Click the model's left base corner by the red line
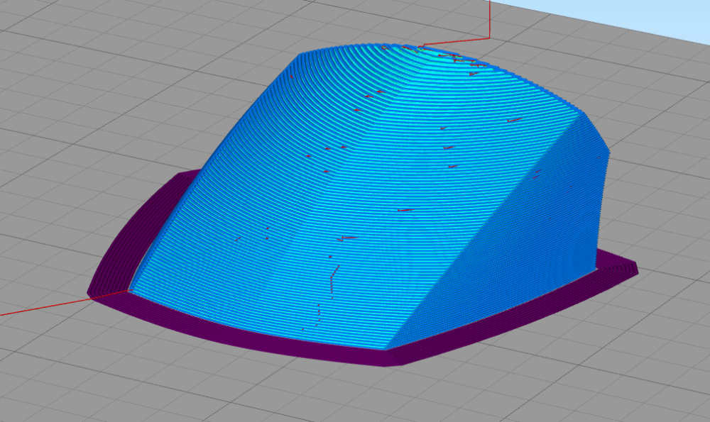Screen dimensions: 710x422 click(131, 290)
